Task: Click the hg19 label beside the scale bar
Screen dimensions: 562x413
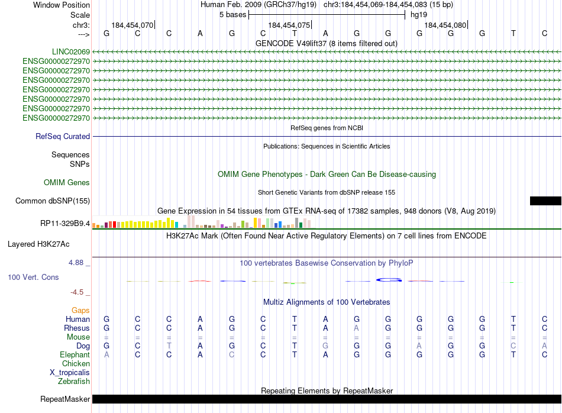Action: tap(419, 15)
